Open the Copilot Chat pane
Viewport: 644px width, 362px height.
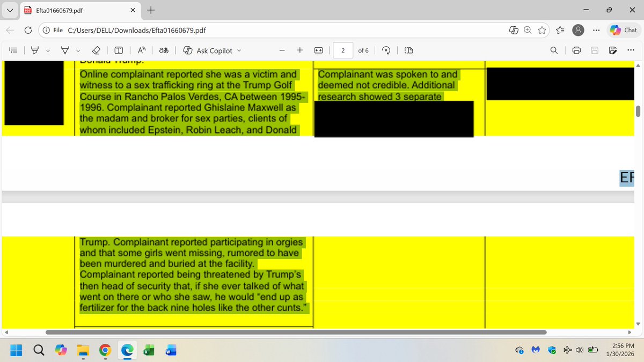[624, 31]
